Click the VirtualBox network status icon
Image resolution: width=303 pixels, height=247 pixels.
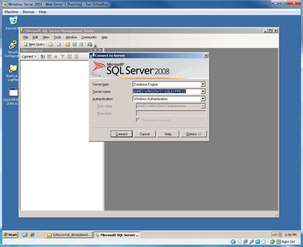click(245, 242)
